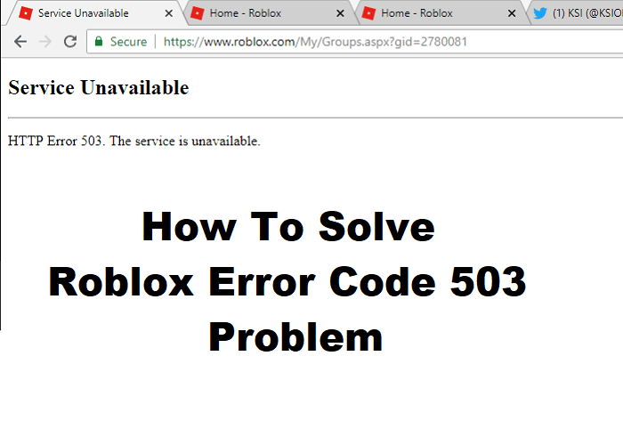Click the green padlock Secure icon
This screenshot has width=623, height=445.
pyautogui.click(x=99, y=41)
